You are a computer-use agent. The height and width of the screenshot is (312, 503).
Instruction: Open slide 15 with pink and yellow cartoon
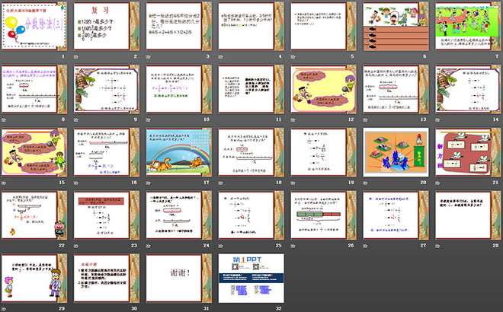click(x=34, y=153)
